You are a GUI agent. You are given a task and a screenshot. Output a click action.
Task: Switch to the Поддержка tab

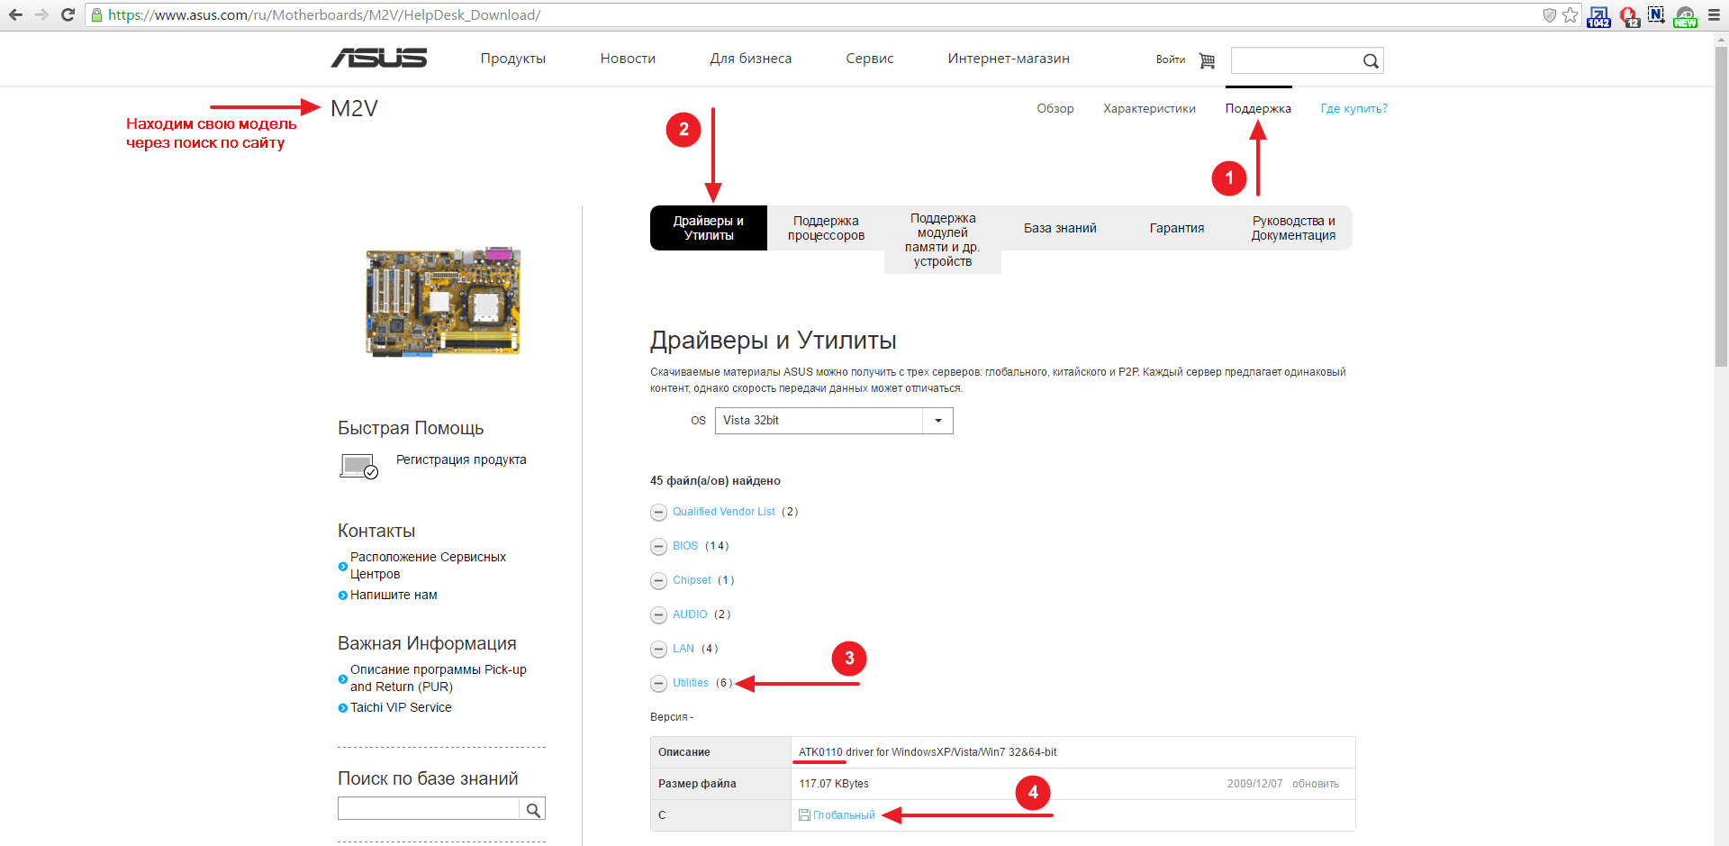[x=1258, y=109]
